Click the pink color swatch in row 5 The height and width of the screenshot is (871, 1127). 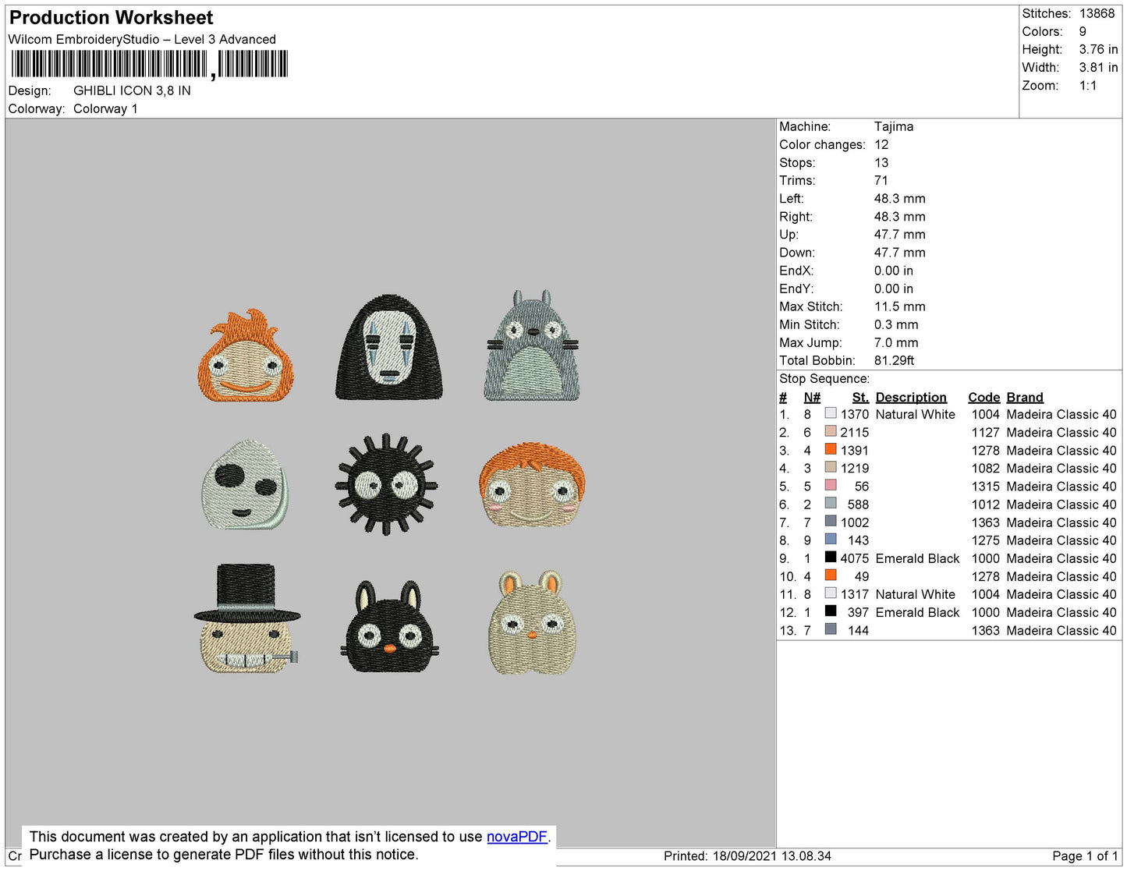[x=831, y=485]
